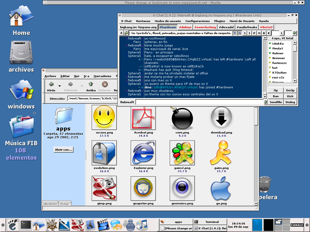Switch to the #debian channel tab
The width and height of the screenshot is (310, 232).
click(x=185, y=27)
